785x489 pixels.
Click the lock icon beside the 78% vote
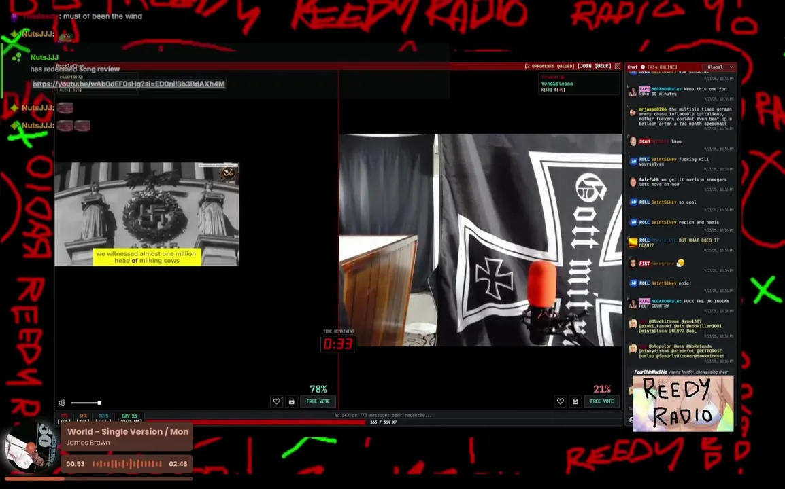(x=291, y=401)
